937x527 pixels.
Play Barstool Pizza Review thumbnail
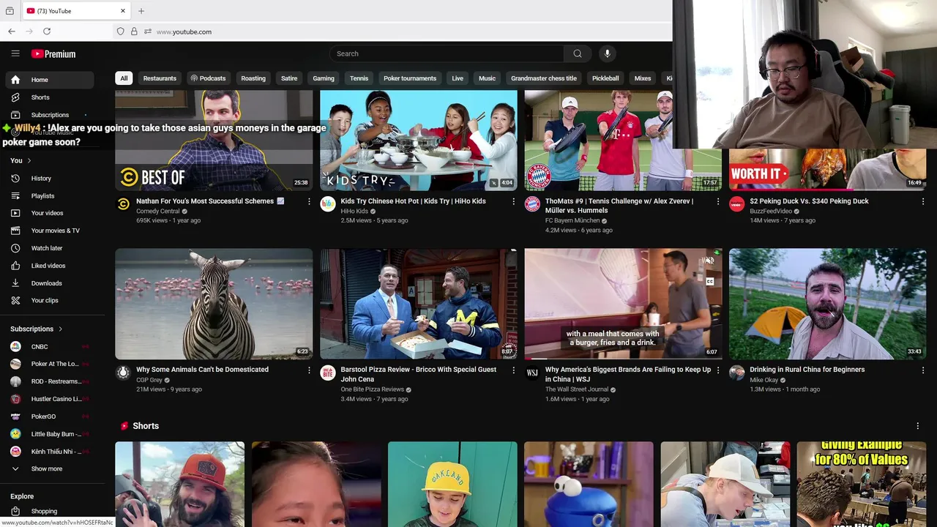(418, 304)
